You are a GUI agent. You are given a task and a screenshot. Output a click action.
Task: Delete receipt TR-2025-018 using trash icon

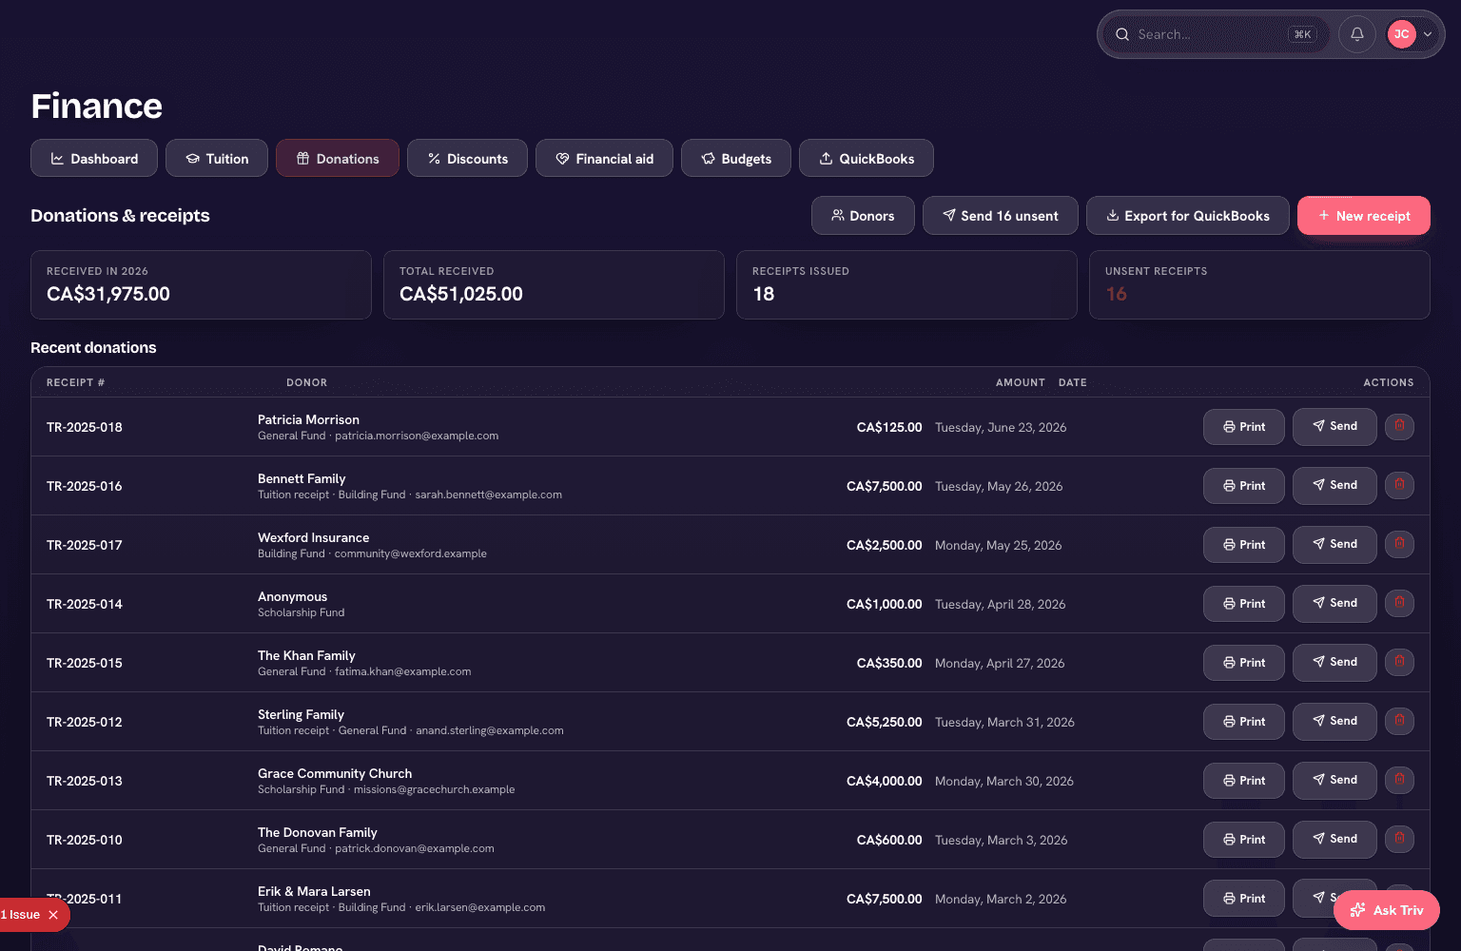pos(1399,426)
